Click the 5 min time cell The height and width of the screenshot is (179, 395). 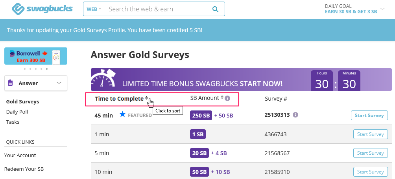point(102,153)
